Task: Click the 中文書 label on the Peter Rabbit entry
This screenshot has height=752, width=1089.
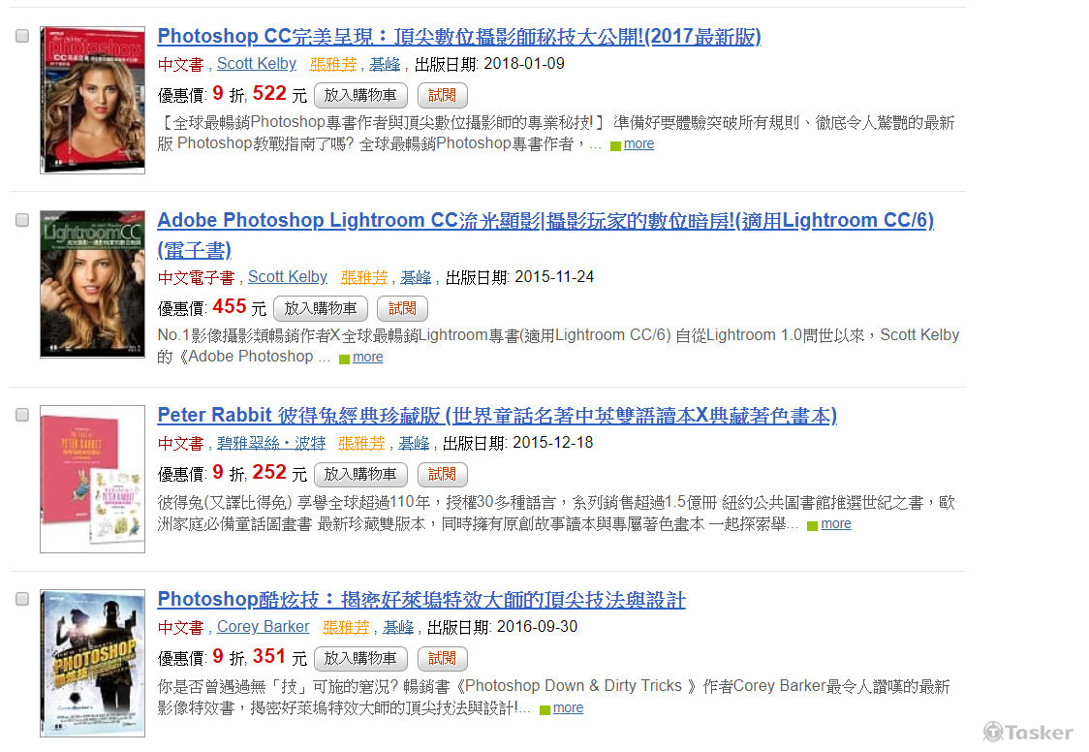Action: click(180, 444)
